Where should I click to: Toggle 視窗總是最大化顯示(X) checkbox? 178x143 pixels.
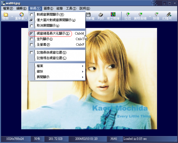pos(31,33)
